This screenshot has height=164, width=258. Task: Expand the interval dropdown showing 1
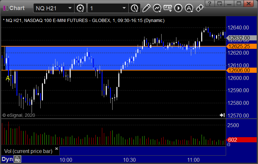pos(124,8)
